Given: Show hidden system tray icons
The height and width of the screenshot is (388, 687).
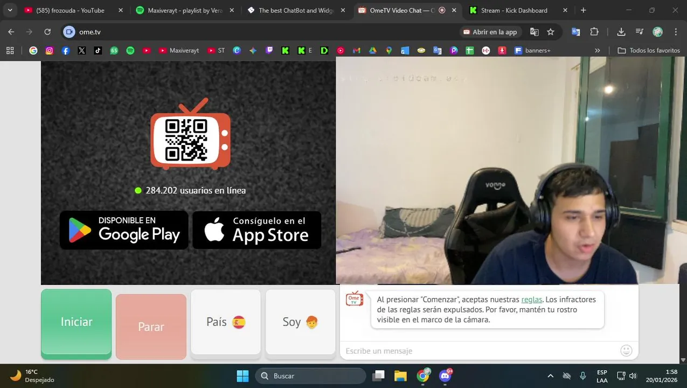Looking at the screenshot, I should tap(550, 376).
